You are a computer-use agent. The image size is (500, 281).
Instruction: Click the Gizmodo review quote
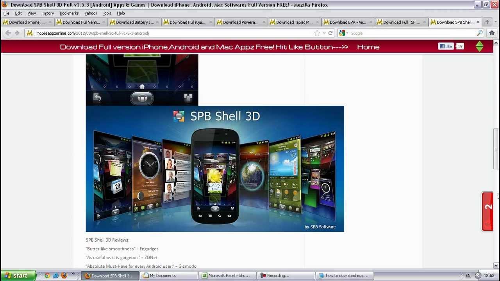click(141, 266)
